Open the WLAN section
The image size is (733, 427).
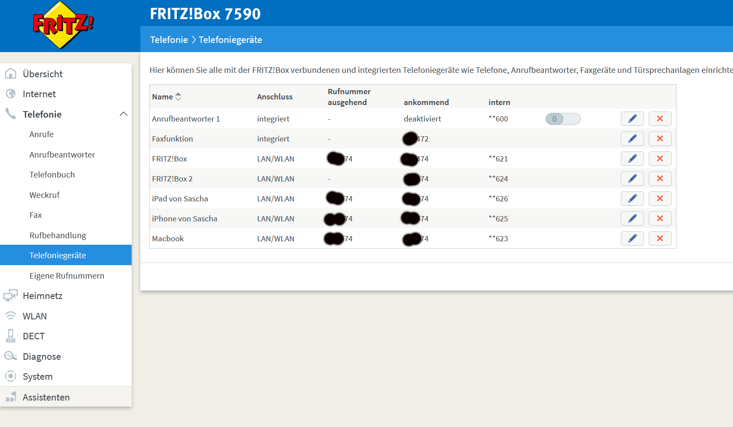[35, 316]
